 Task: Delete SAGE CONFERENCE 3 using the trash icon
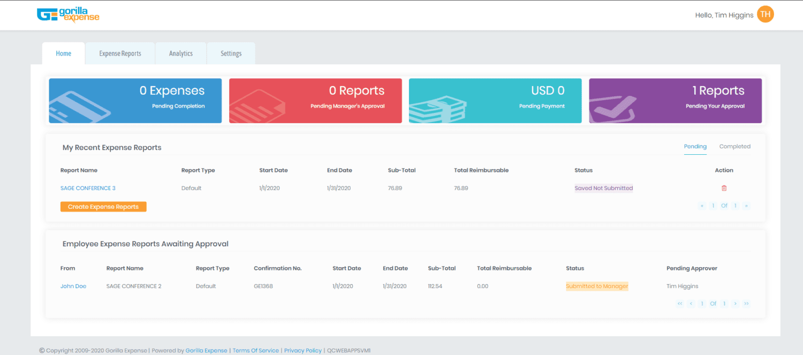click(724, 188)
